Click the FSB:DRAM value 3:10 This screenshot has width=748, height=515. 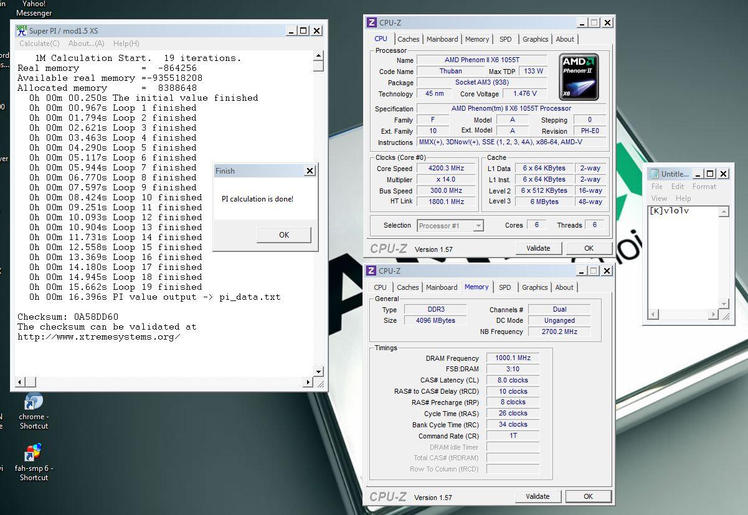click(513, 369)
